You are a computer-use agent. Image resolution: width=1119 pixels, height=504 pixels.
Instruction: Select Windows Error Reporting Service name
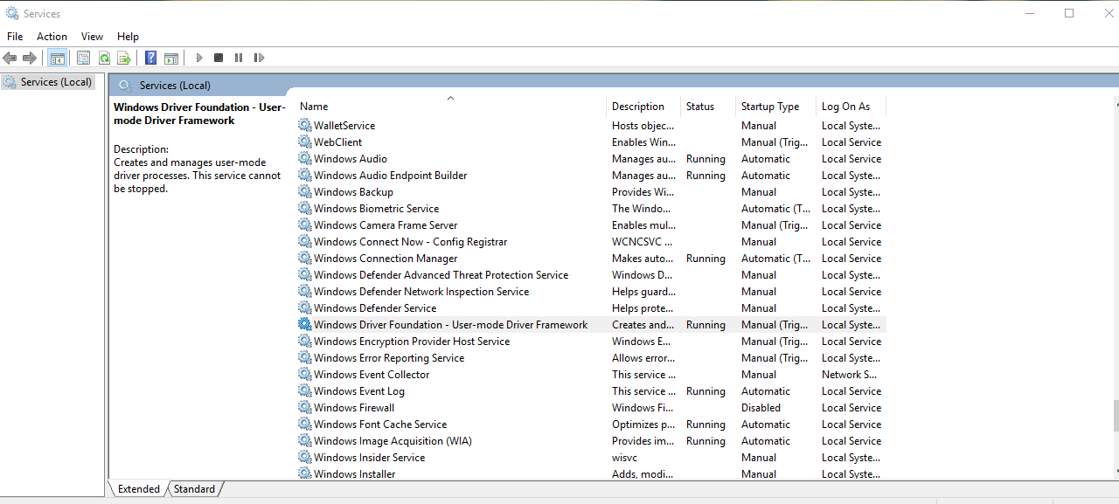pos(389,358)
